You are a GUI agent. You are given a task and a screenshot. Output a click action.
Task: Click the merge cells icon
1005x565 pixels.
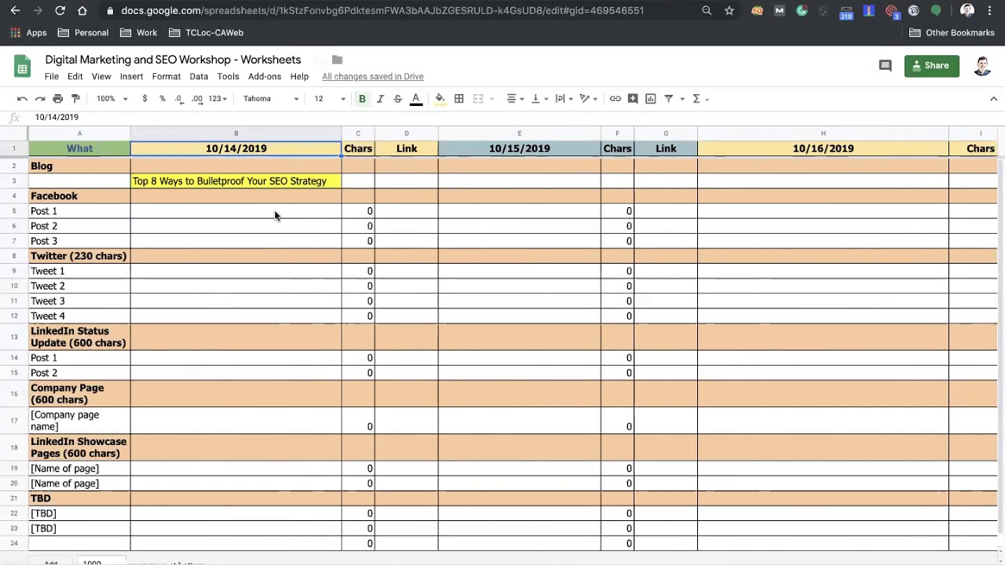477,99
